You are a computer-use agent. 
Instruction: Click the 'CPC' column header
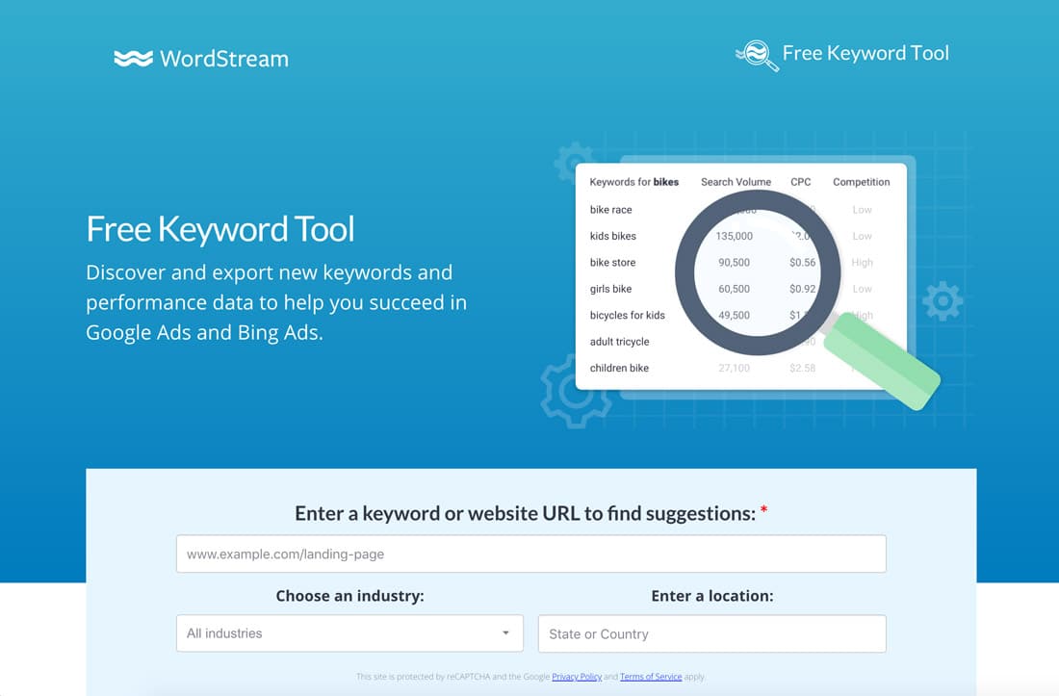pyautogui.click(x=800, y=182)
